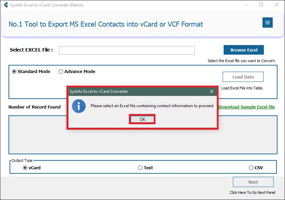Viewport: 285px width, 200px height.
Task: Click OK in the message dialog
Action: pos(142,119)
